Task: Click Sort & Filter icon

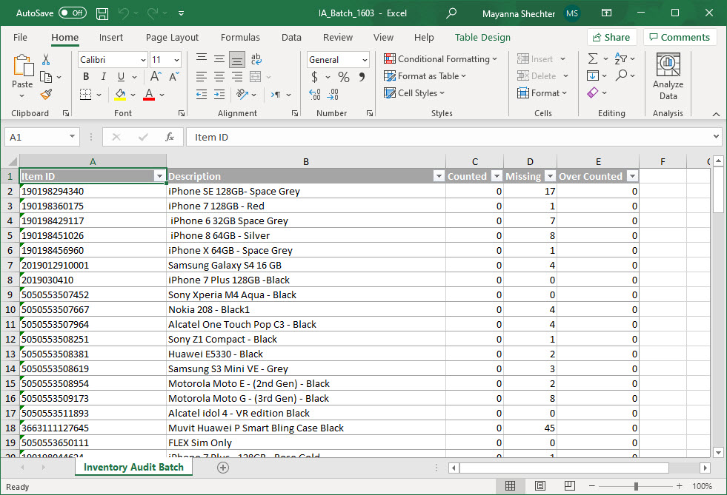Action: tap(620, 58)
